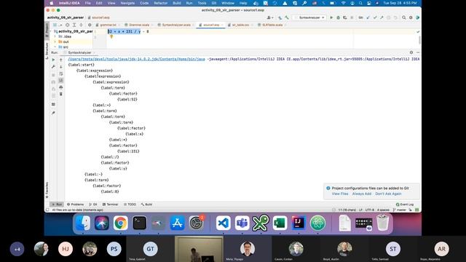Open Finder from the Dock

pyautogui.click(x=83, y=223)
